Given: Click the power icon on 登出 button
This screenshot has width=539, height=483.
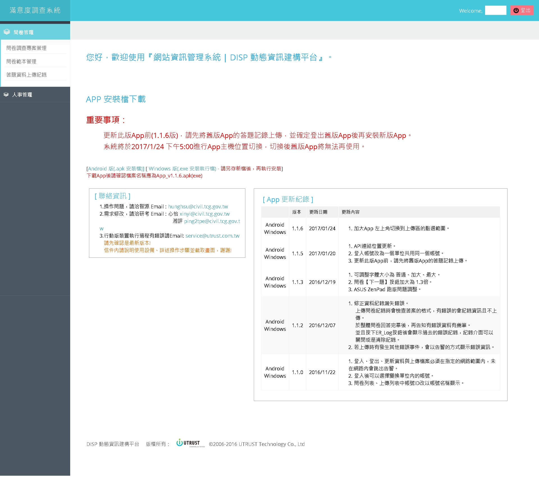Looking at the screenshot, I should [x=516, y=10].
